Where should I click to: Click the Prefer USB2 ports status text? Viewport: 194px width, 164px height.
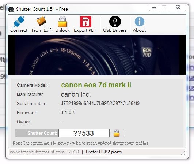104,152
